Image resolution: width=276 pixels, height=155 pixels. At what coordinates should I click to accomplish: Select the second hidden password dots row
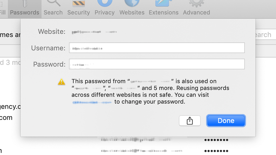(216, 151)
